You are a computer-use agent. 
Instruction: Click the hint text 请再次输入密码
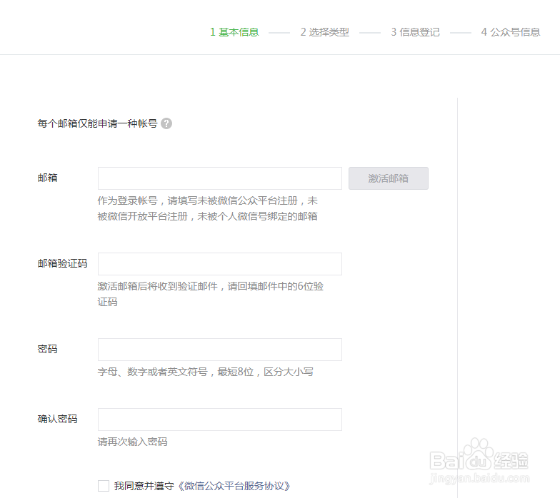[x=133, y=442]
